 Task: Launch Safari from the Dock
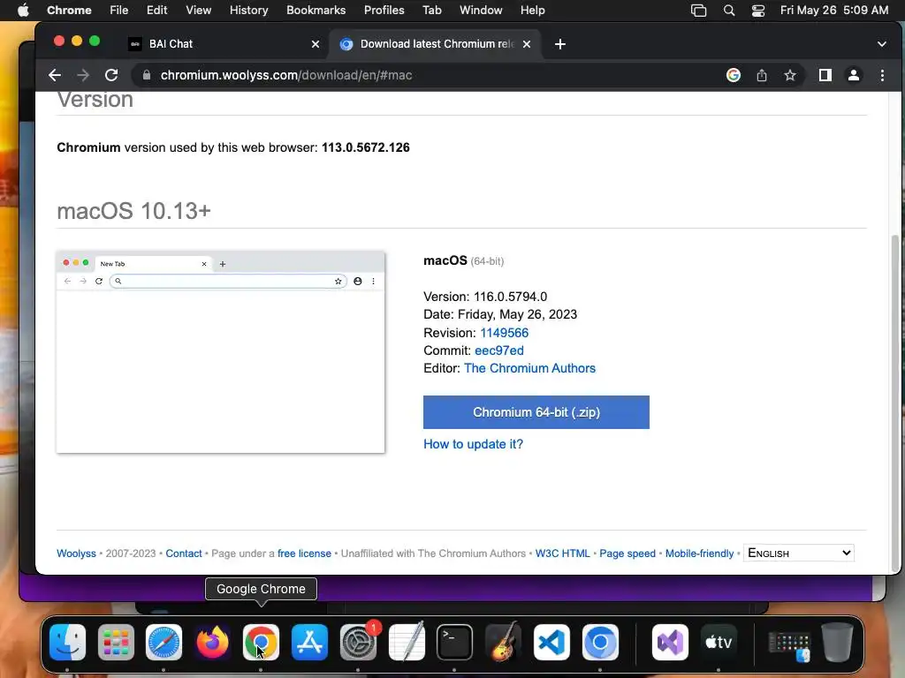[164, 642]
